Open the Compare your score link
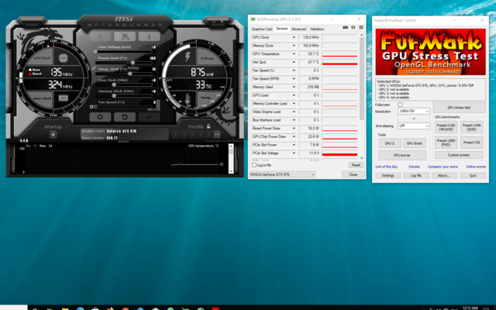The image size is (496, 310). point(443,167)
